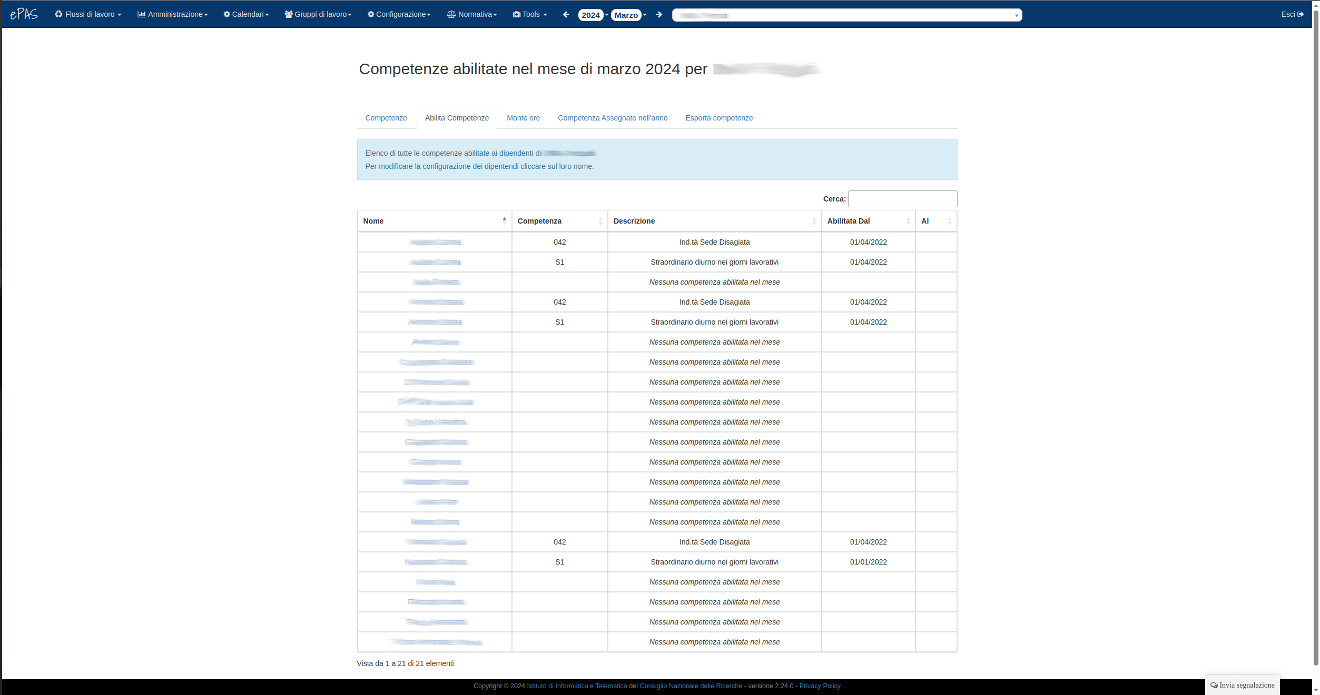The height and width of the screenshot is (695, 1320).
Task: Sort by Competenza column arrows
Action: click(600, 221)
